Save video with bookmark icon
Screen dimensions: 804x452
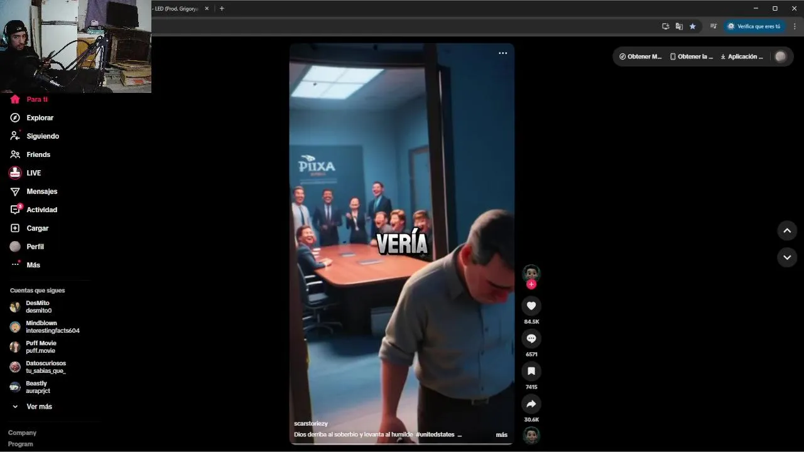[x=531, y=371]
